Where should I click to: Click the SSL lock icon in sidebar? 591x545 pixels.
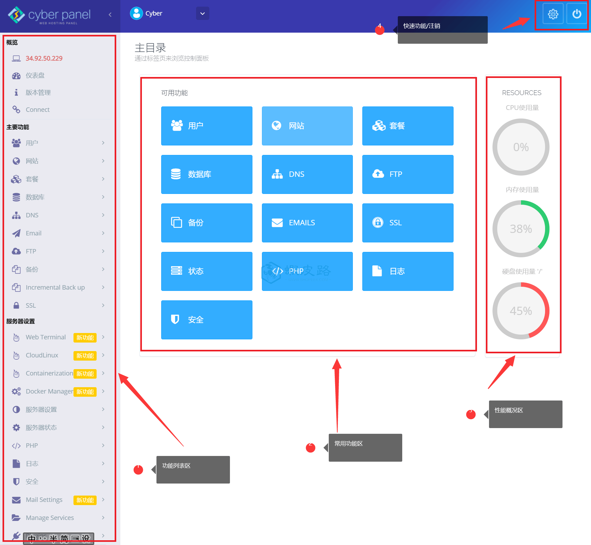(x=16, y=305)
